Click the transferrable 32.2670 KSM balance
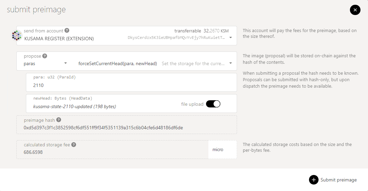Image resolution: width=368 pixels, height=191 pixels. pyautogui.click(x=201, y=31)
